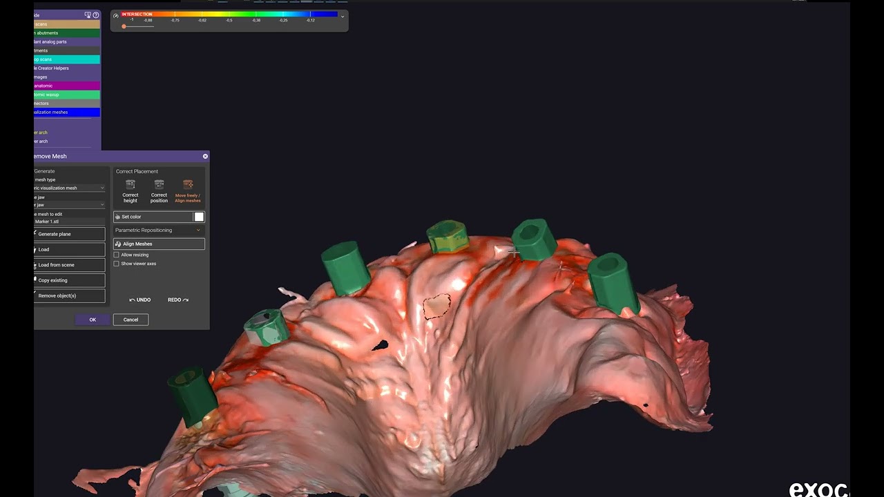Click the Marker 1.stl mesh field
The width and height of the screenshot is (884, 497).
click(x=69, y=222)
